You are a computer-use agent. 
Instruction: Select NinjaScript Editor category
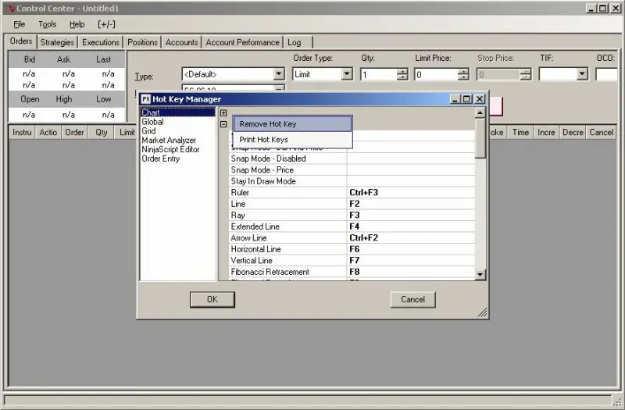170,149
